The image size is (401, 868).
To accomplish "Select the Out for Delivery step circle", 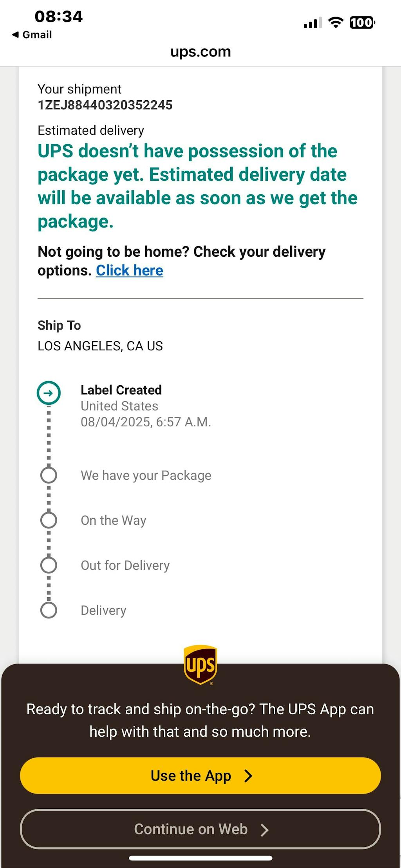I will [49, 565].
